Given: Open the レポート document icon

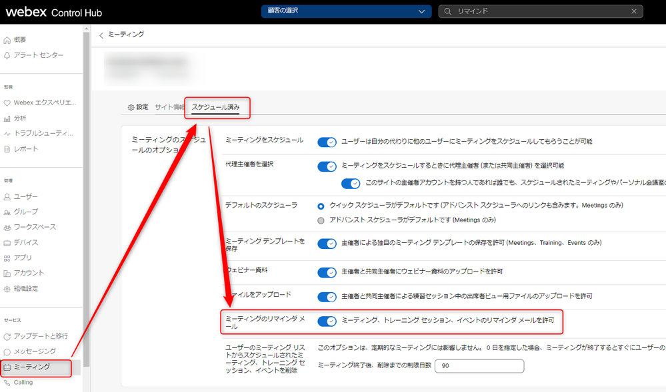Looking at the screenshot, I should click(x=7, y=149).
